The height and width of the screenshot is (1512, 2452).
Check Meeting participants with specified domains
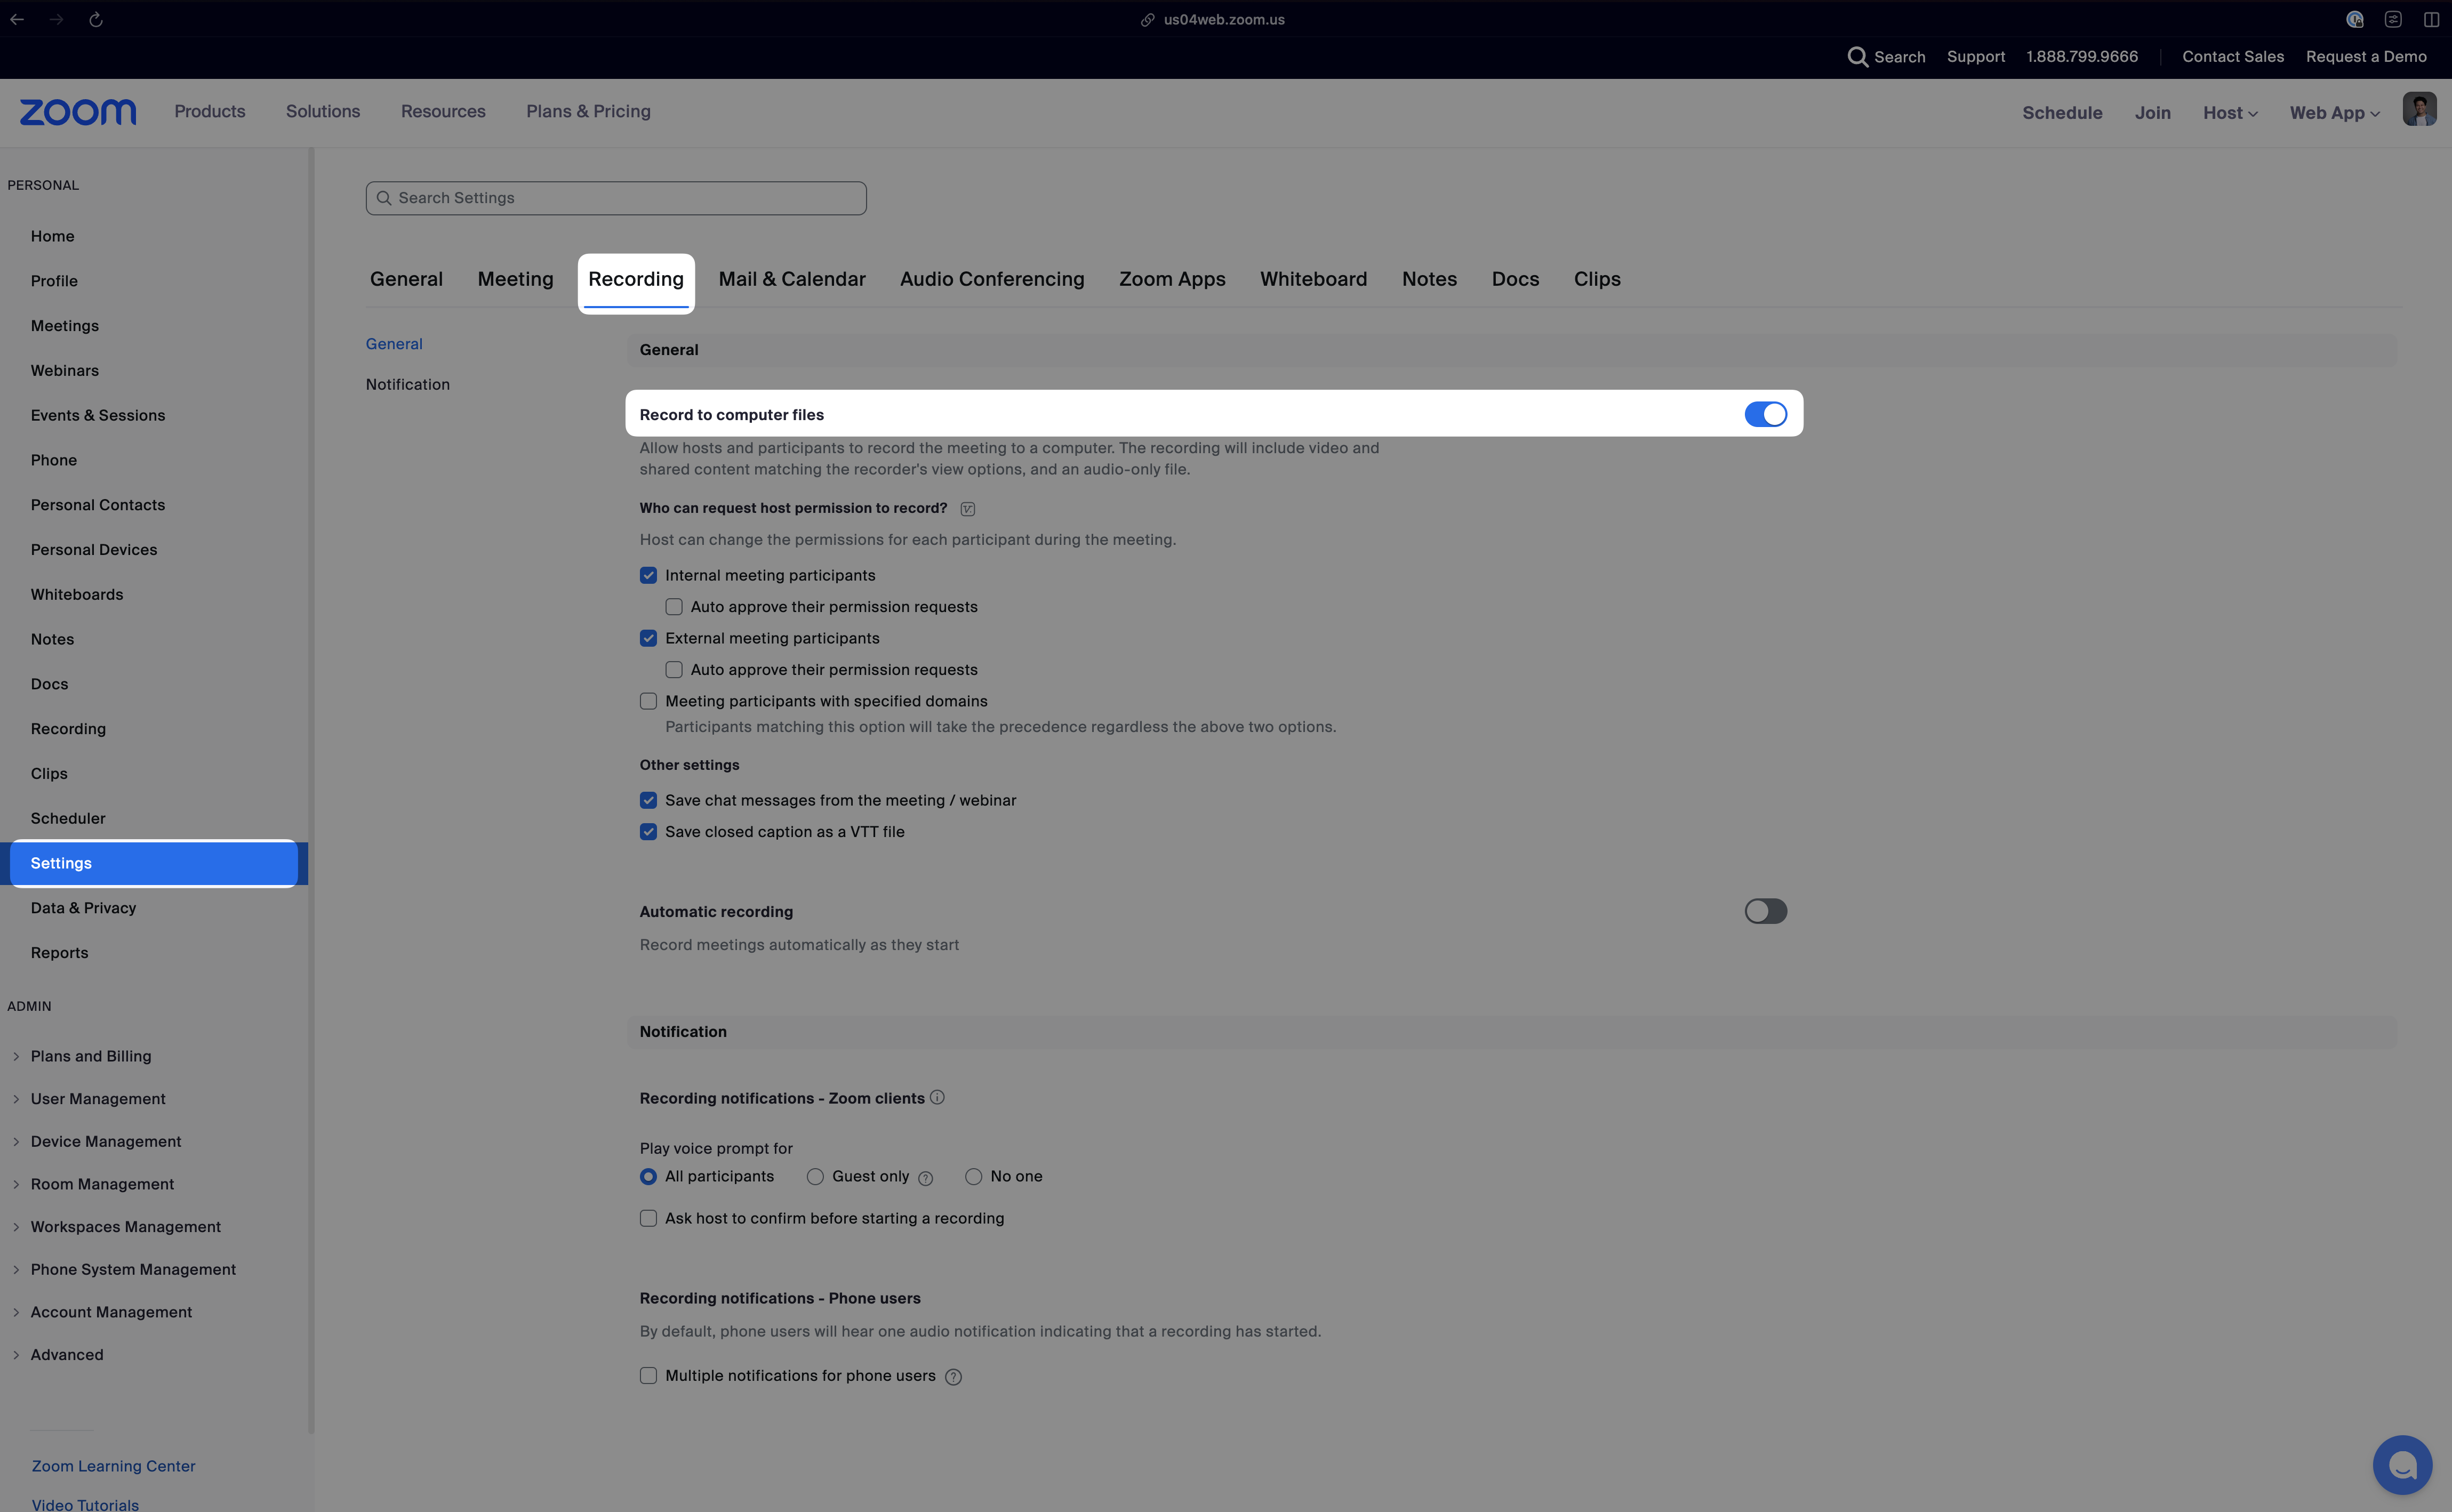[648, 702]
